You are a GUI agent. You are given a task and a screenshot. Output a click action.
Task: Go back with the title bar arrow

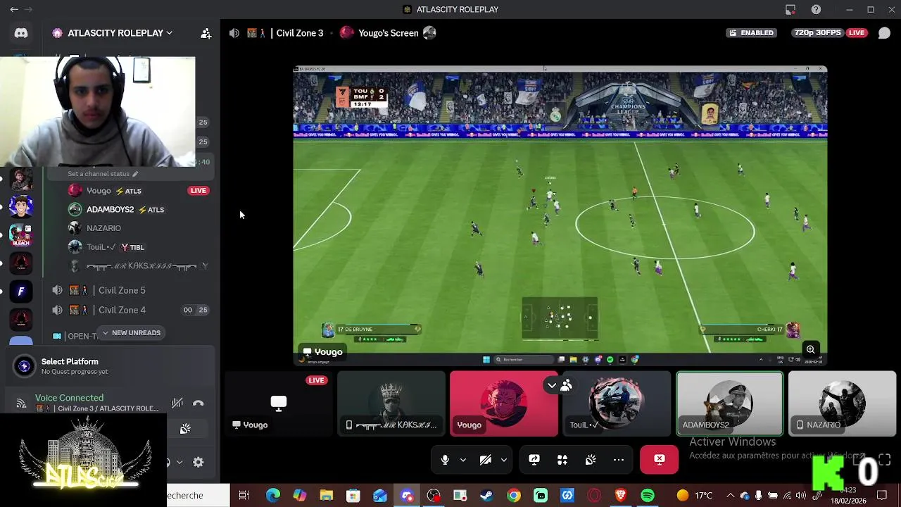pos(13,10)
